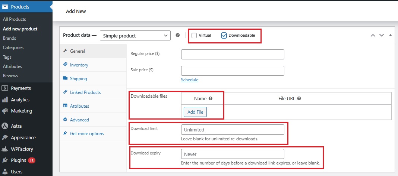This screenshot has height=176, width=398.
Task: Click the Add File button
Action: click(x=195, y=112)
